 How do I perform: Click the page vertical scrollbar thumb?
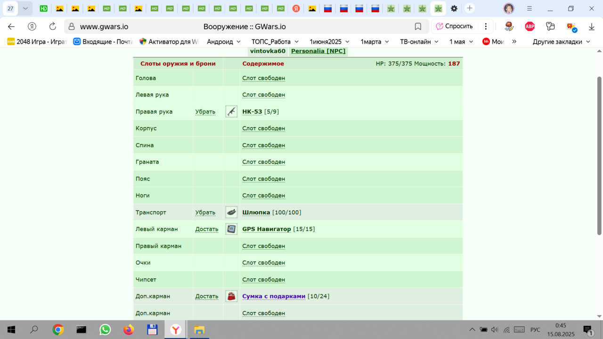click(x=599, y=155)
